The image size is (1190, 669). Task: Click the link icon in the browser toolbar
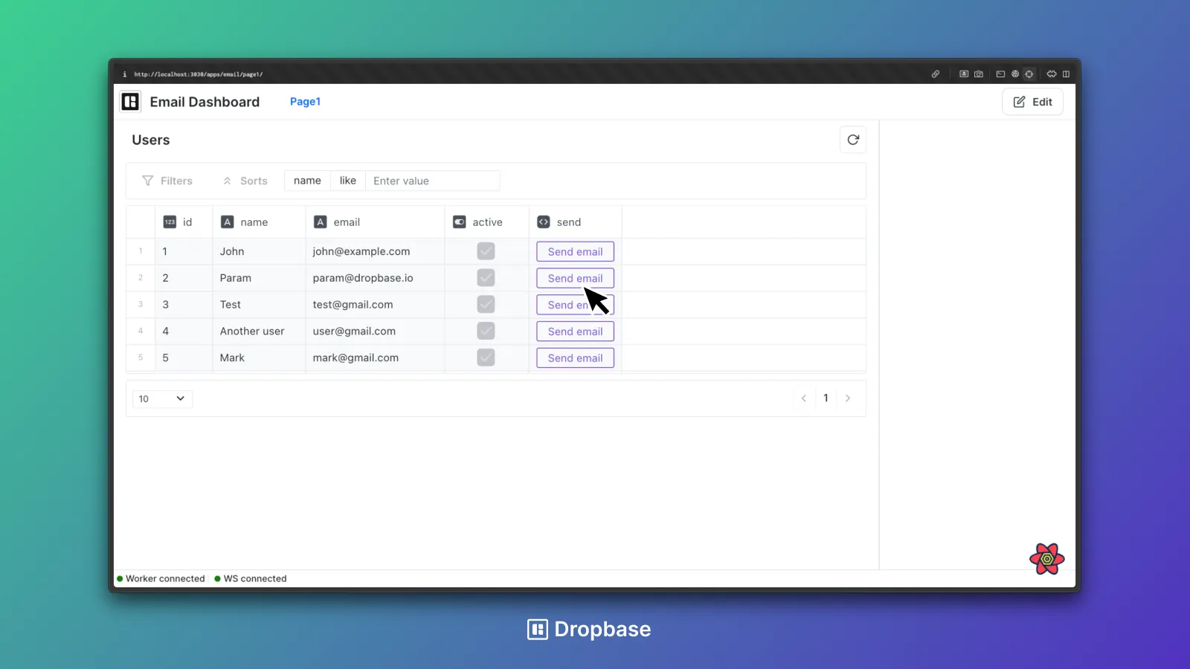point(936,74)
